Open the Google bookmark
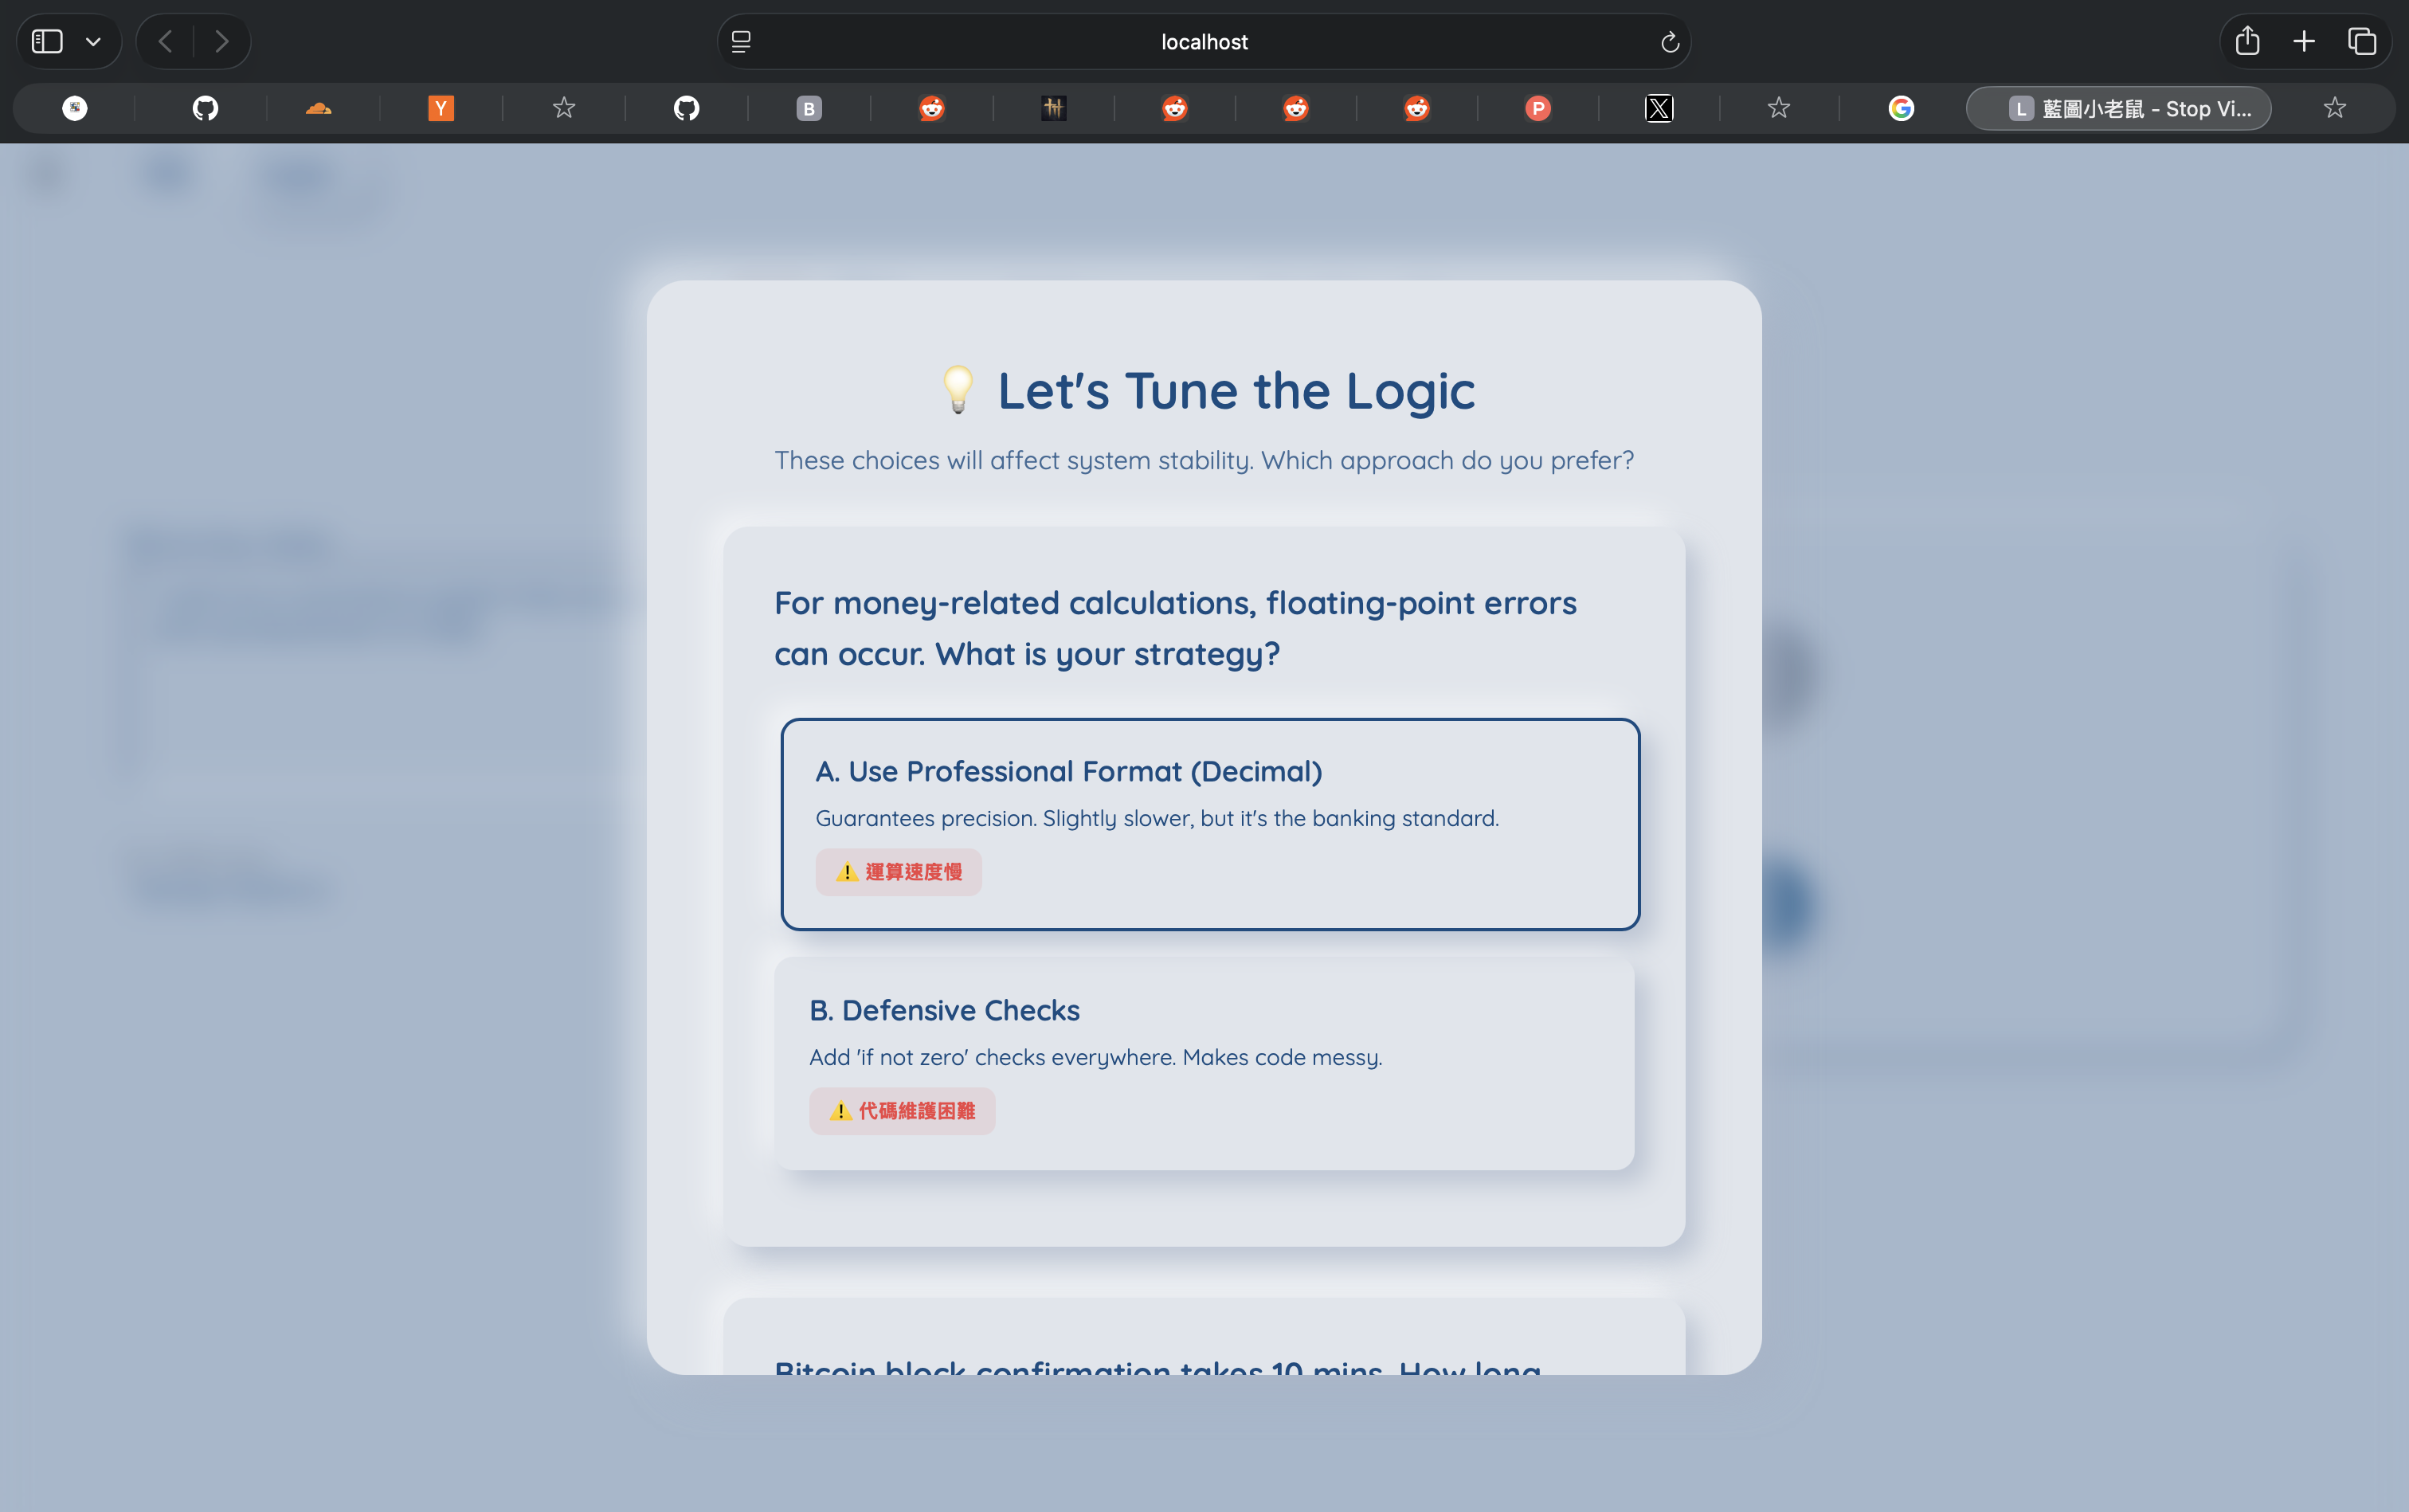2409x1512 pixels. [1899, 108]
